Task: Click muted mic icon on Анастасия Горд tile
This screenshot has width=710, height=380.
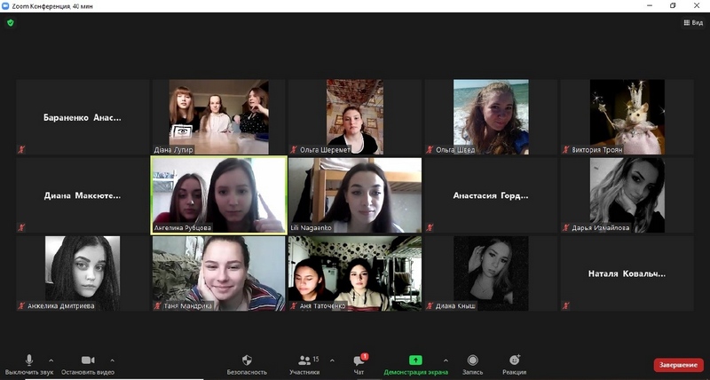Action: tap(430, 228)
